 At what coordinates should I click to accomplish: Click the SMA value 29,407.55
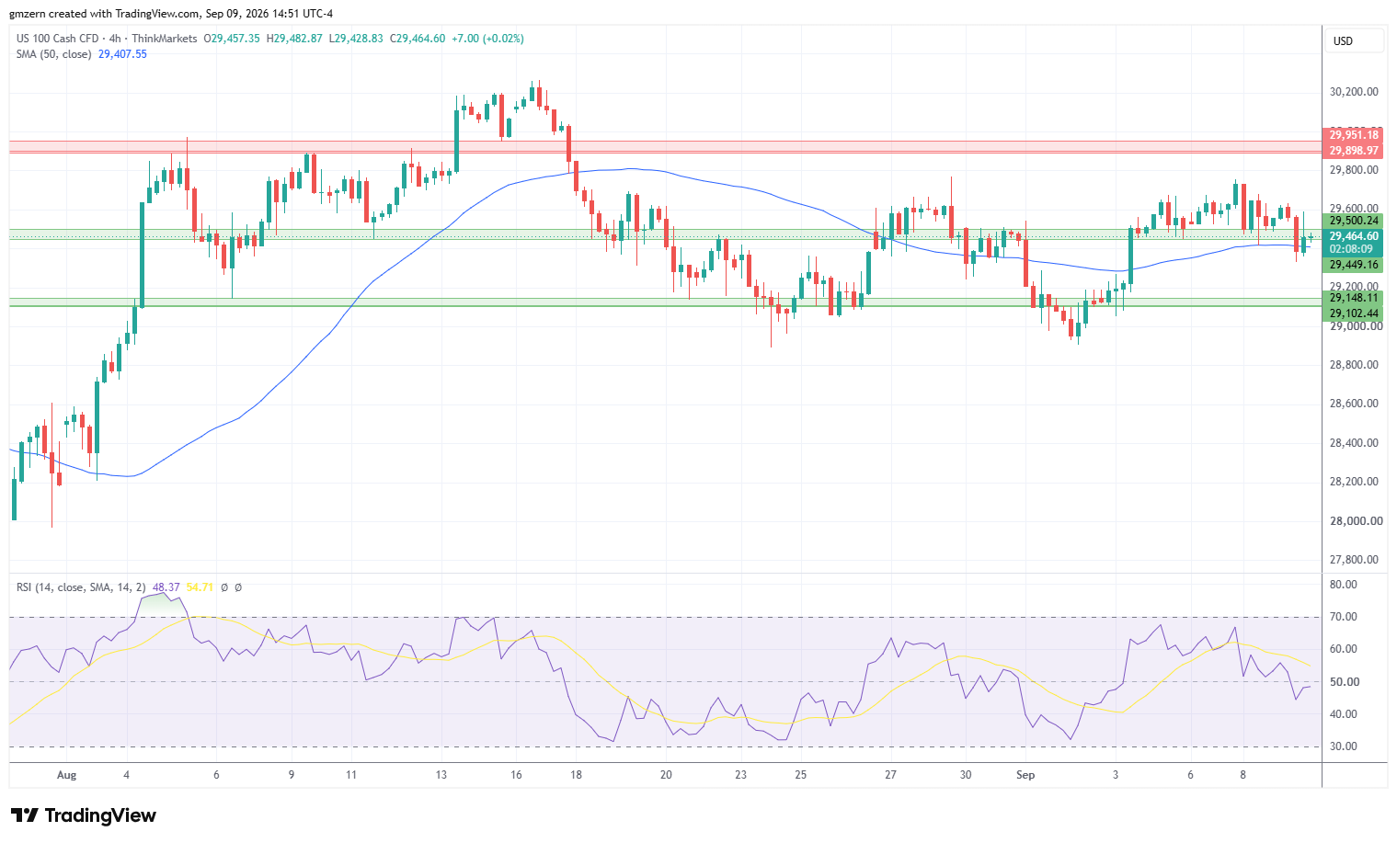coord(122,54)
